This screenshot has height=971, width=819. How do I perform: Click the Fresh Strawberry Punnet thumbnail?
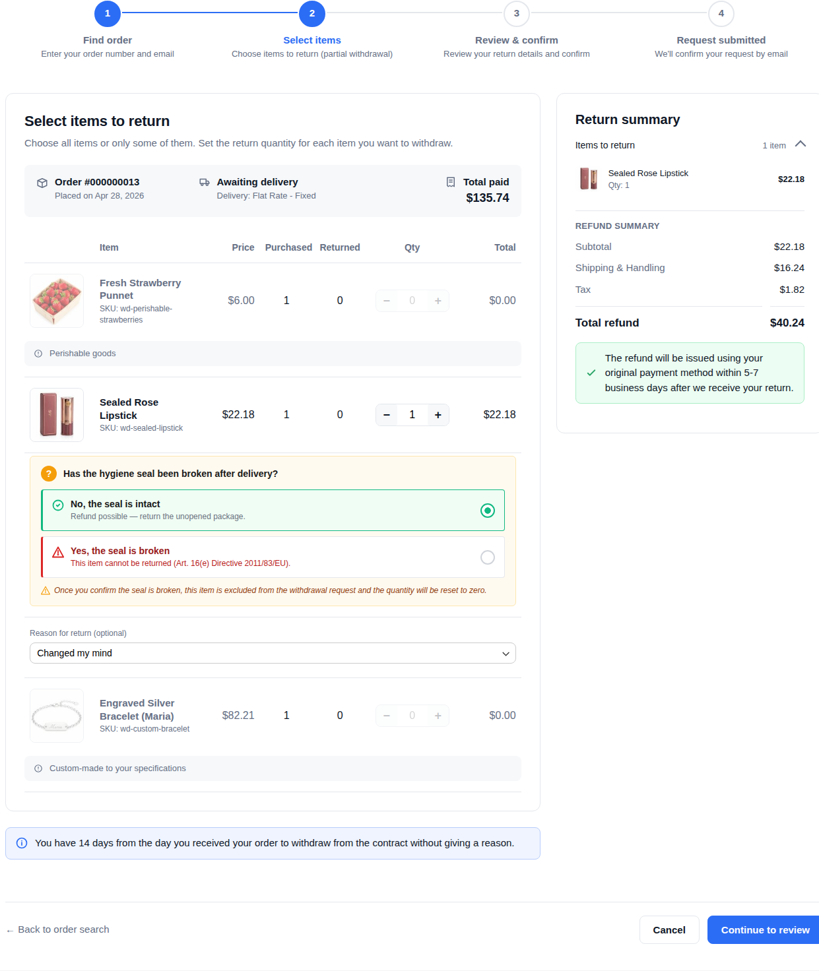coord(57,301)
